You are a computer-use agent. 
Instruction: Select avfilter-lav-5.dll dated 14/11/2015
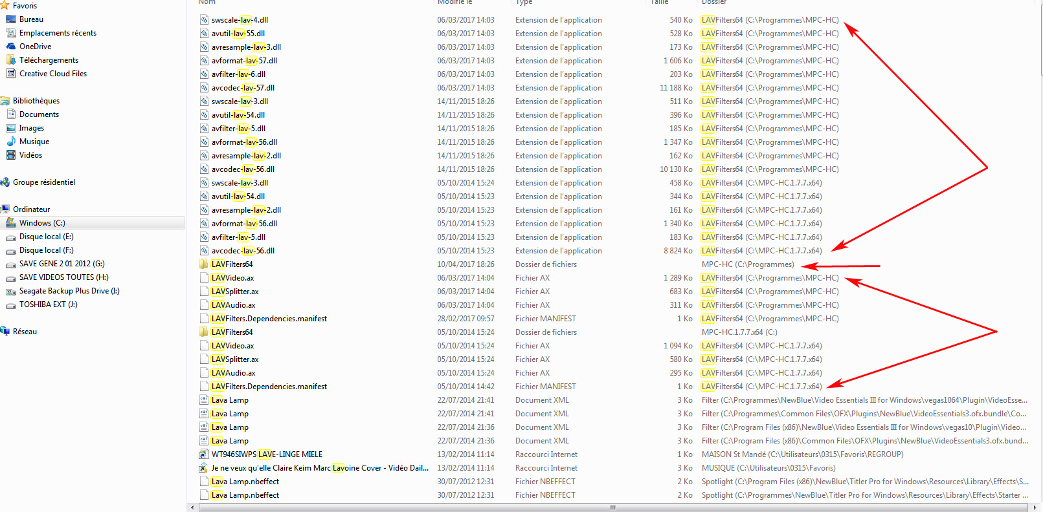(x=238, y=129)
